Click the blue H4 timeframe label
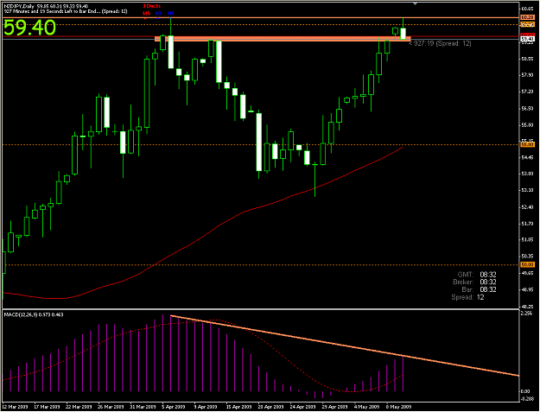 (171, 13)
